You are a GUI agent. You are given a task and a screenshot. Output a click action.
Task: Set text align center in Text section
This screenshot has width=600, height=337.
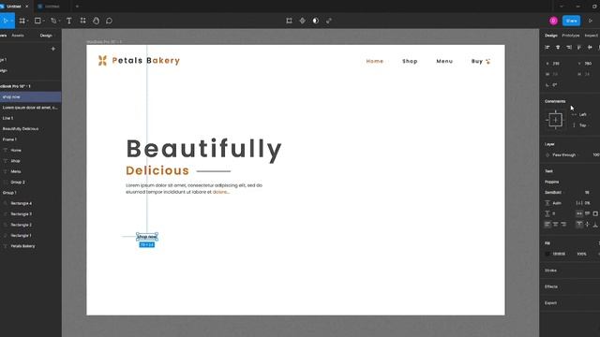pyautogui.click(x=555, y=225)
